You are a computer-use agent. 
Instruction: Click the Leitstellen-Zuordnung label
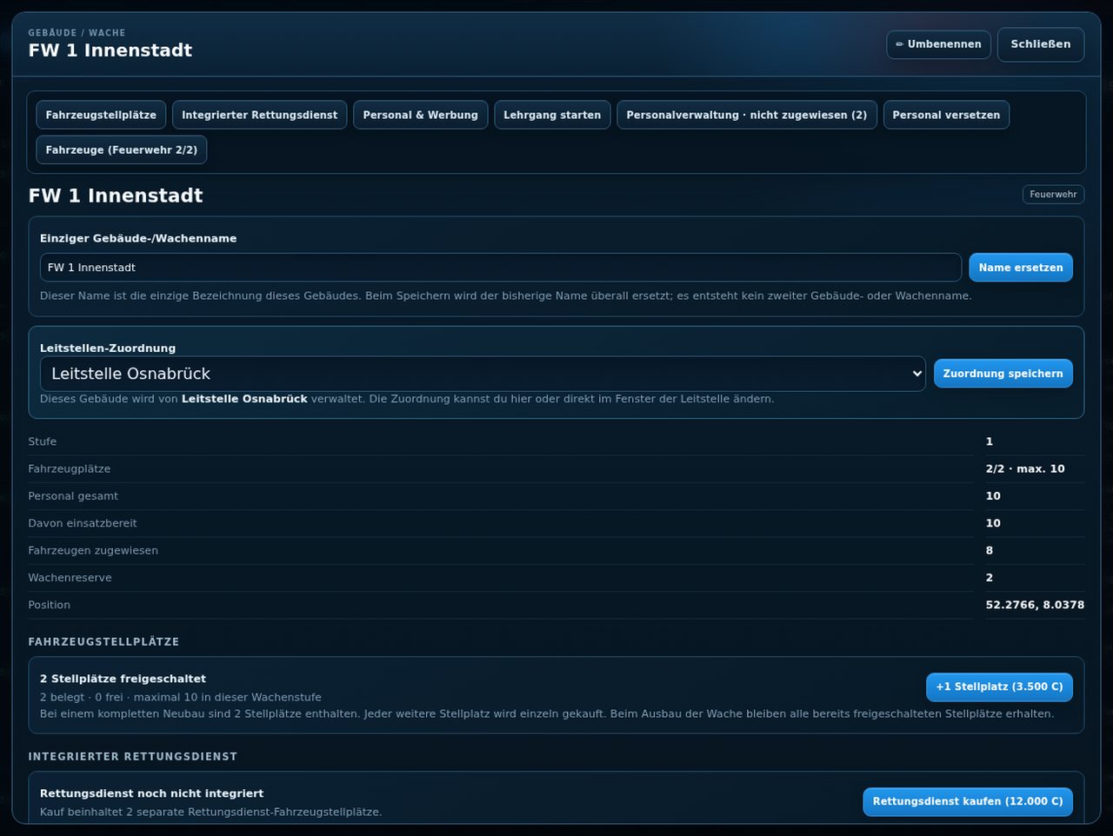click(x=108, y=348)
